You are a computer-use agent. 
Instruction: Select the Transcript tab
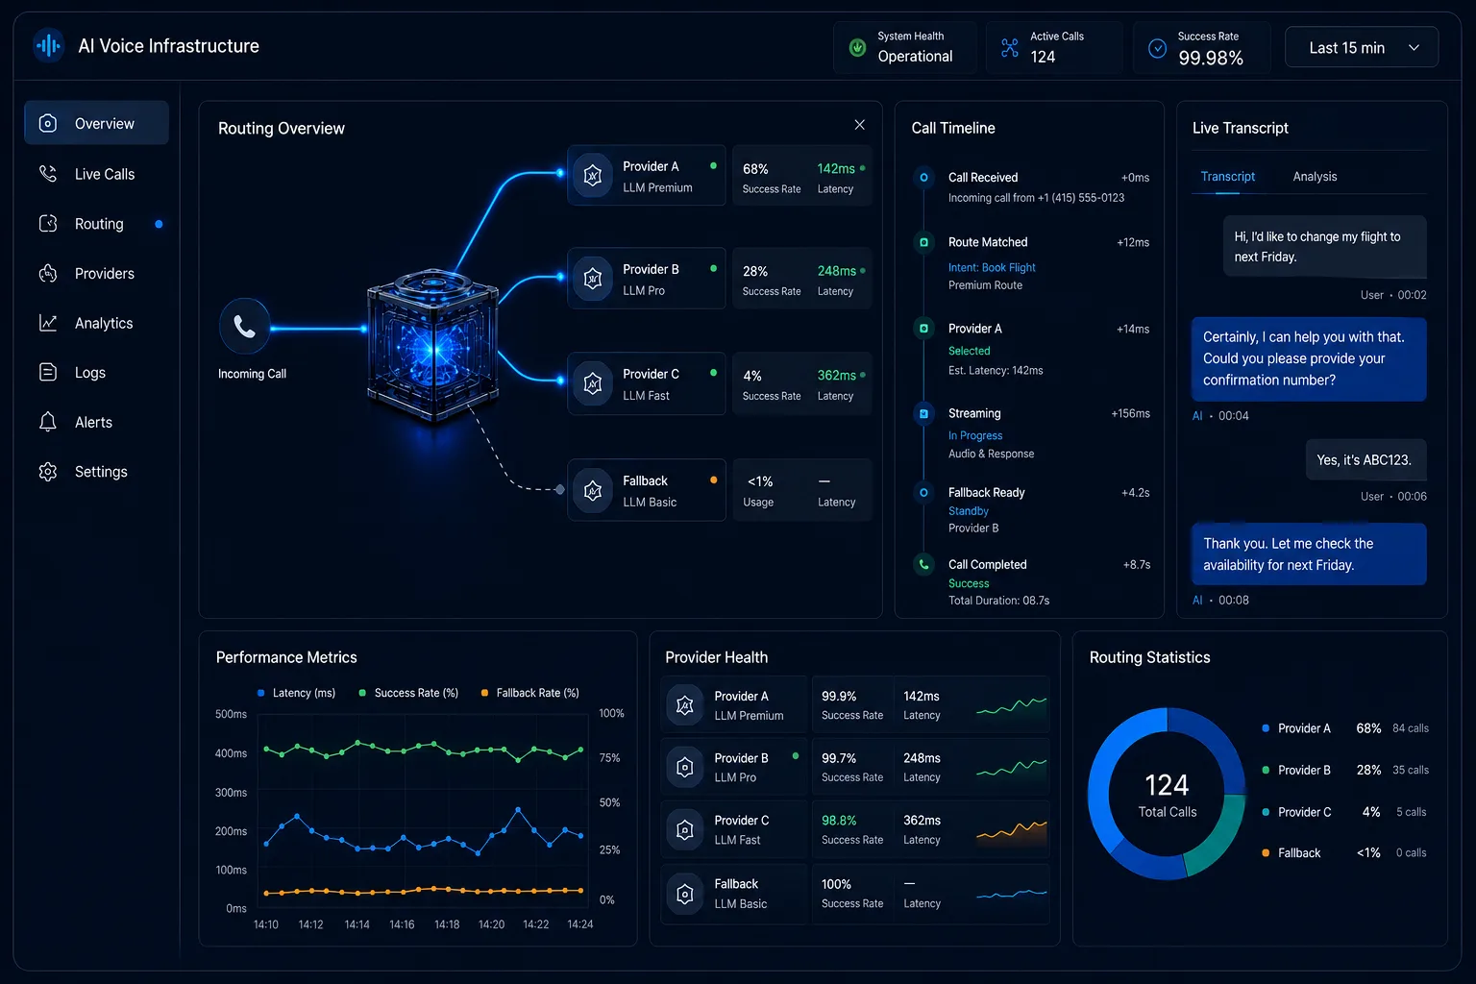click(1228, 177)
